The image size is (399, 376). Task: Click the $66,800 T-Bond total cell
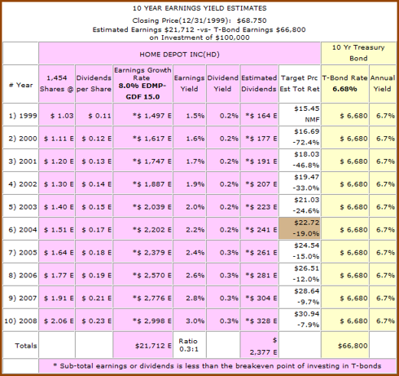click(x=344, y=345)
